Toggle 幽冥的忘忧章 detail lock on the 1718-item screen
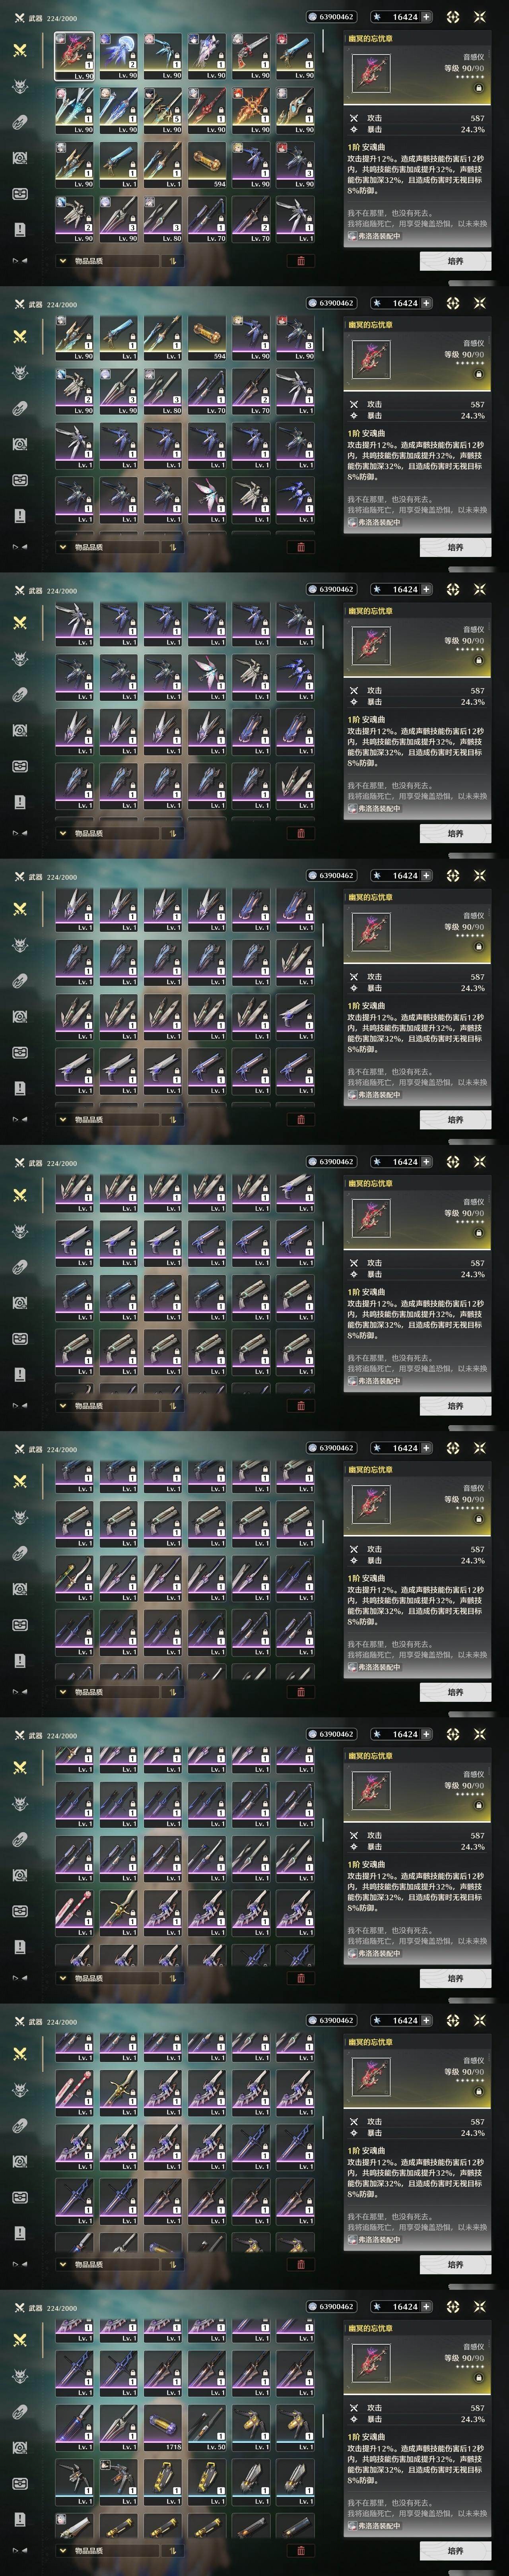509x2576 pixels. 478,2377
